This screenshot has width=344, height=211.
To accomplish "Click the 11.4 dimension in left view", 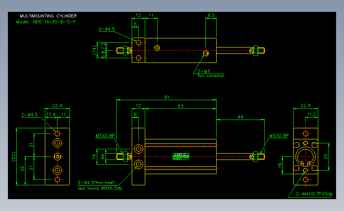I will [x=51, y=114].
